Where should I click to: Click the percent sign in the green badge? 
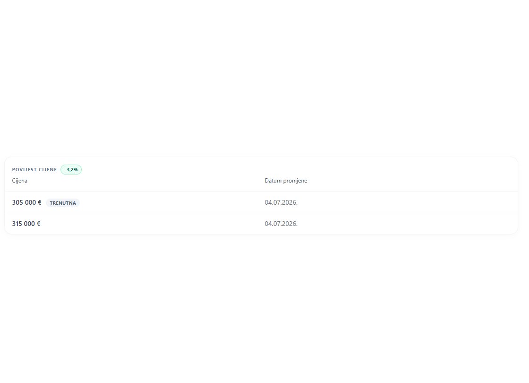[76, 170]
